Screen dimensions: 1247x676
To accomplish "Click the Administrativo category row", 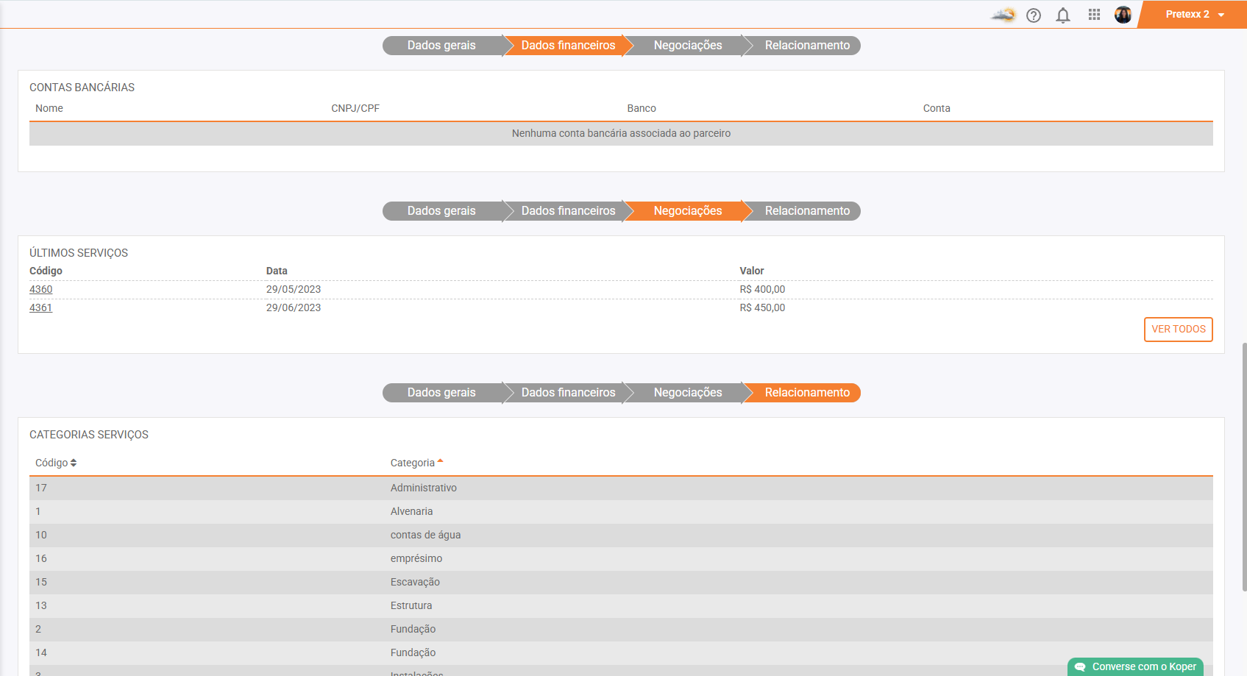I will [621, 488].
